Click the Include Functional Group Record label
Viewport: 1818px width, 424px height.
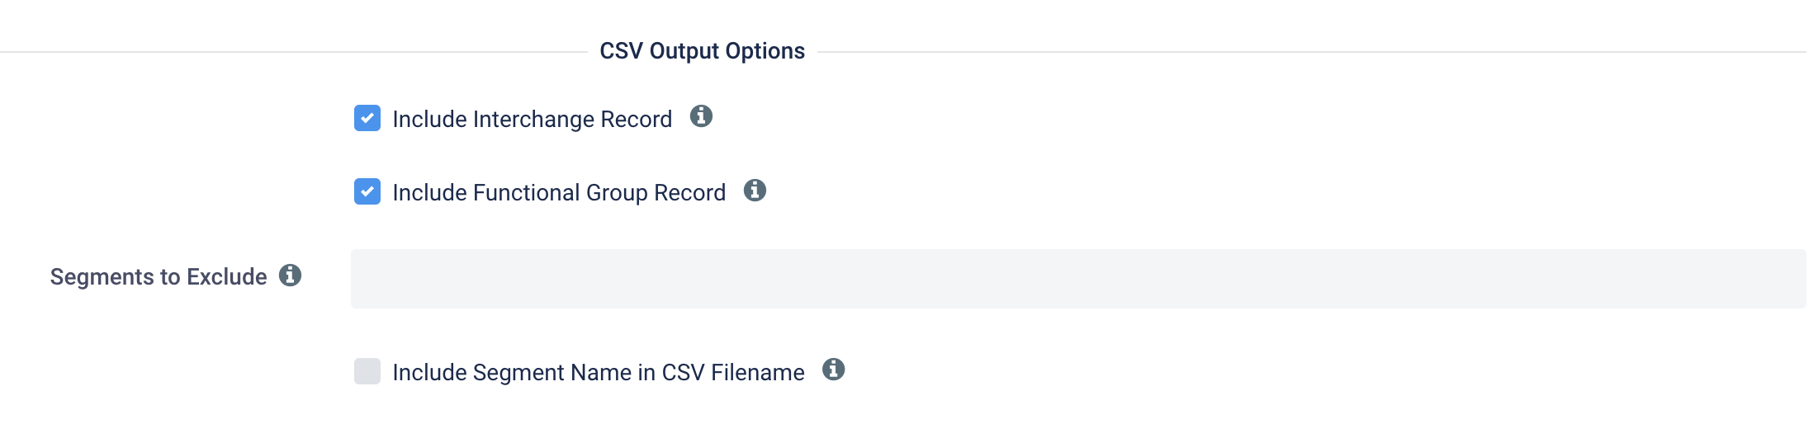coord(559,193)
